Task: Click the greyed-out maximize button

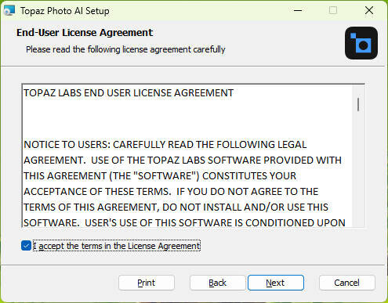Action: (333, 10)
